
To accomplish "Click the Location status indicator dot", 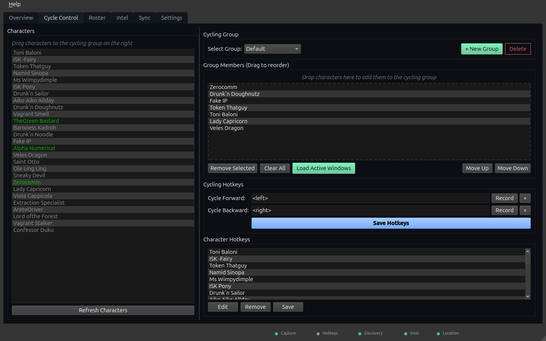I will (438, 334).
